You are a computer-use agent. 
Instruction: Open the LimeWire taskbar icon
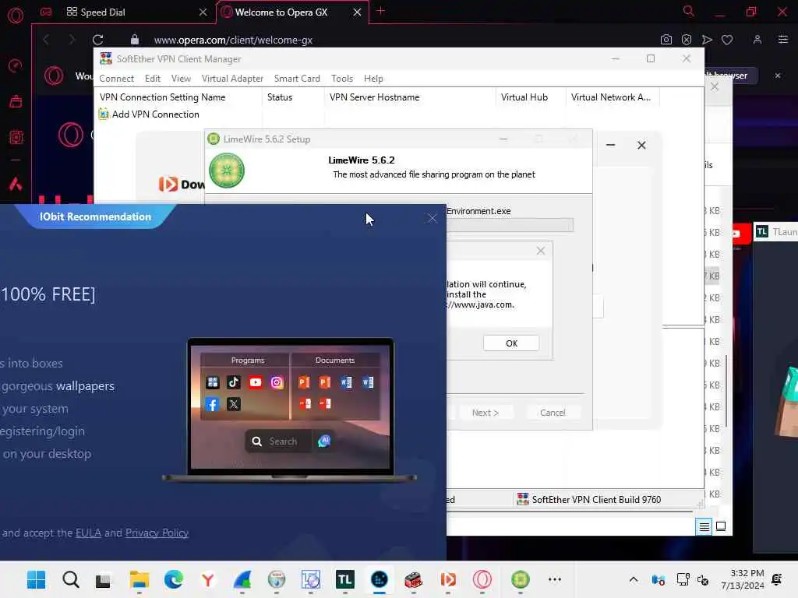pos(520,579)
